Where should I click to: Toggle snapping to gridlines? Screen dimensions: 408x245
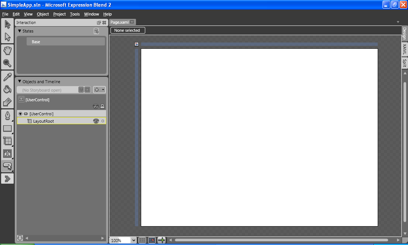152,240
